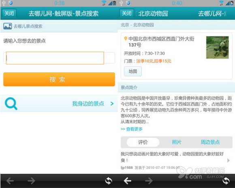Tap the orange 搜索 button

(x=59, y=79)
